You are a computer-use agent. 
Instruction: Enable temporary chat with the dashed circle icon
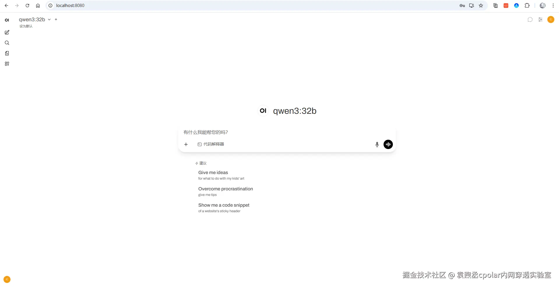tap(530, 20)
